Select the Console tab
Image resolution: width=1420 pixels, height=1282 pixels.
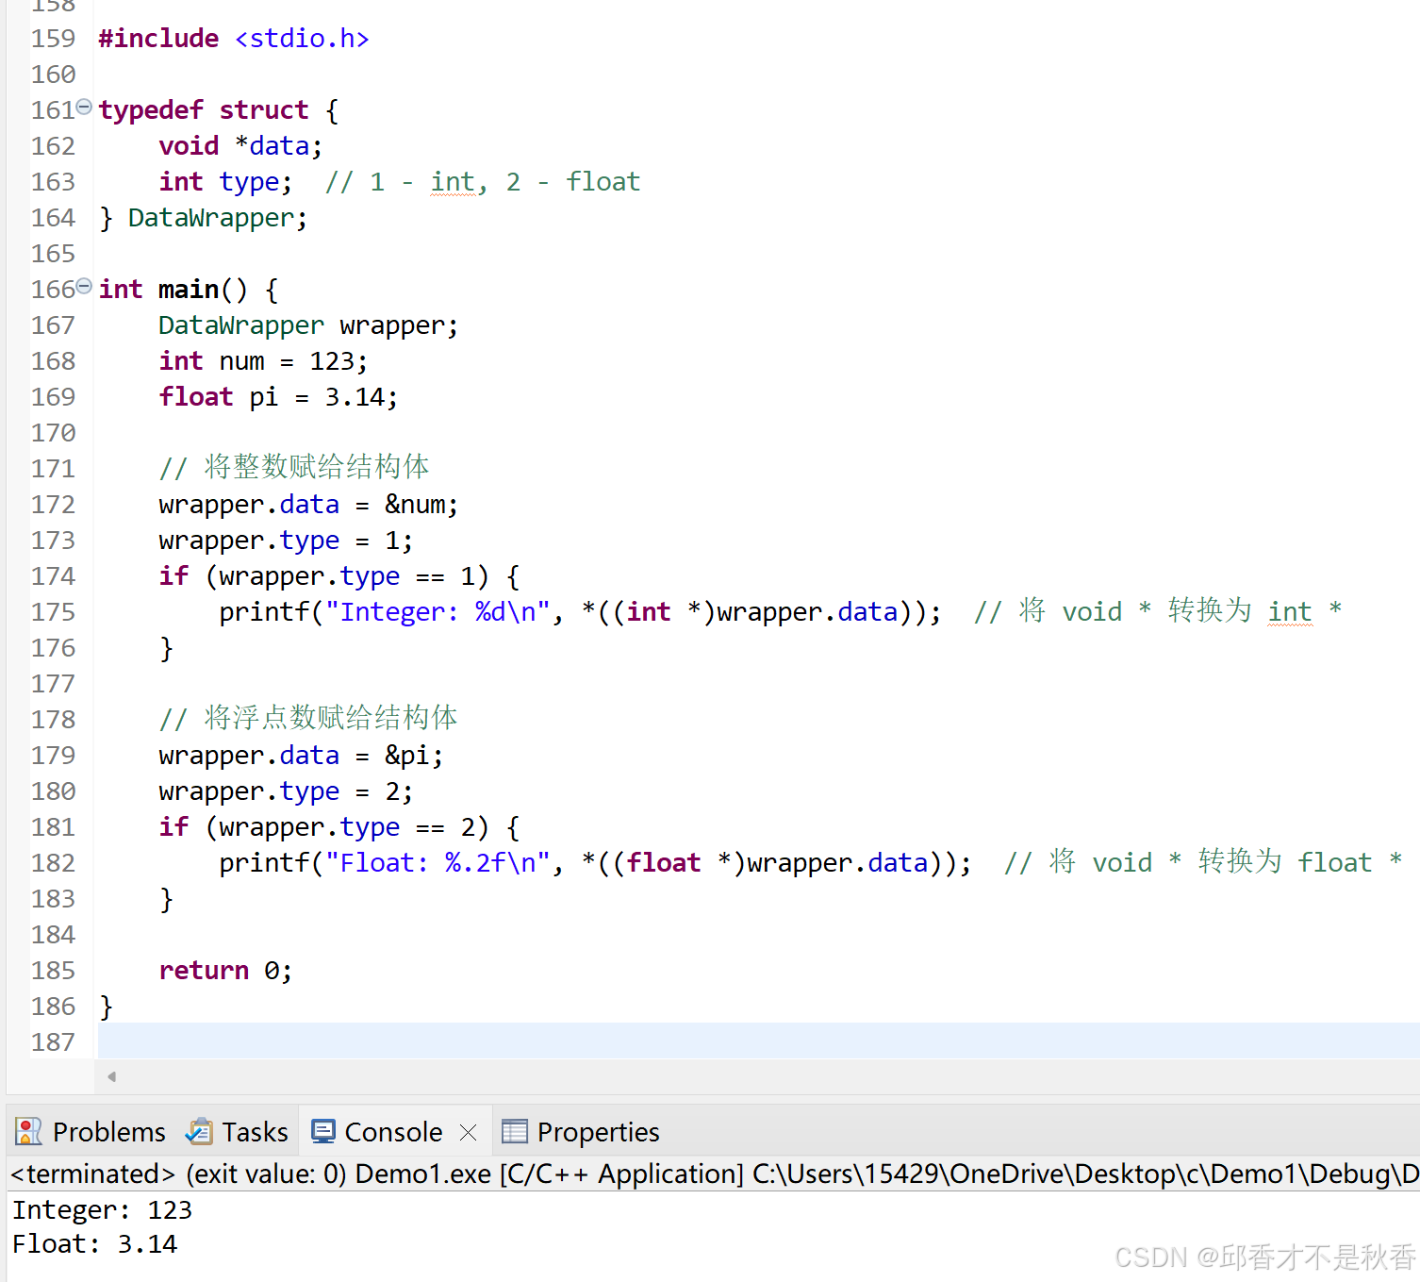(395, 1131)
